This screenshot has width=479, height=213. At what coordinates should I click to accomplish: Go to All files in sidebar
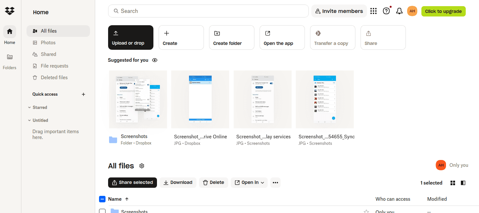[x=58, y=31]
